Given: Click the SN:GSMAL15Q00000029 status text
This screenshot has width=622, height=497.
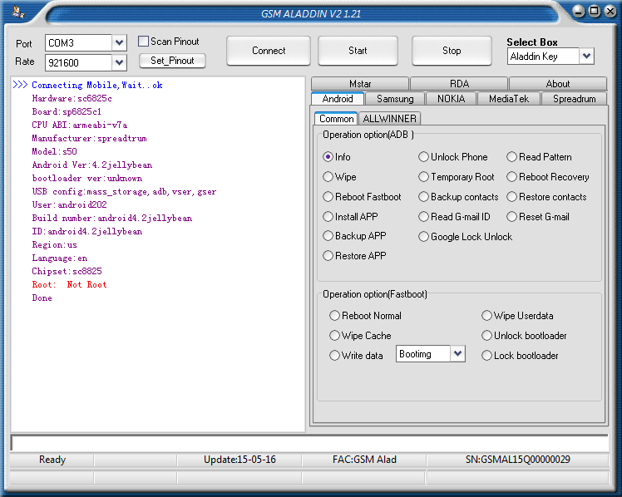Looking at the screenshot, I should pos(518,460).
